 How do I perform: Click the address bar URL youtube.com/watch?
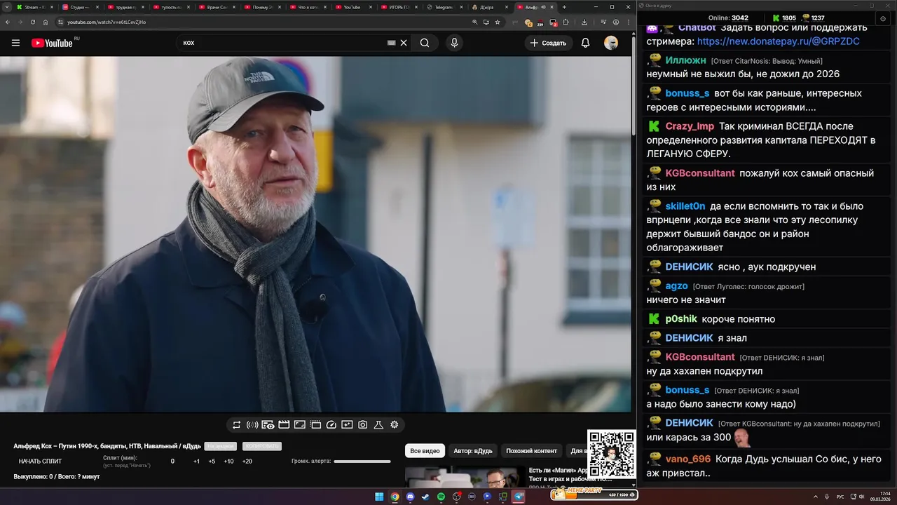pyautogui.click(x=107, y=22)
